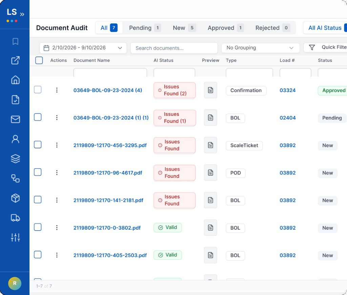Check the row 03649-BOL-09-23-2024 (4)
Viewport: 347px width, 295px height.
pyautogui.click(x=38, y=89)
